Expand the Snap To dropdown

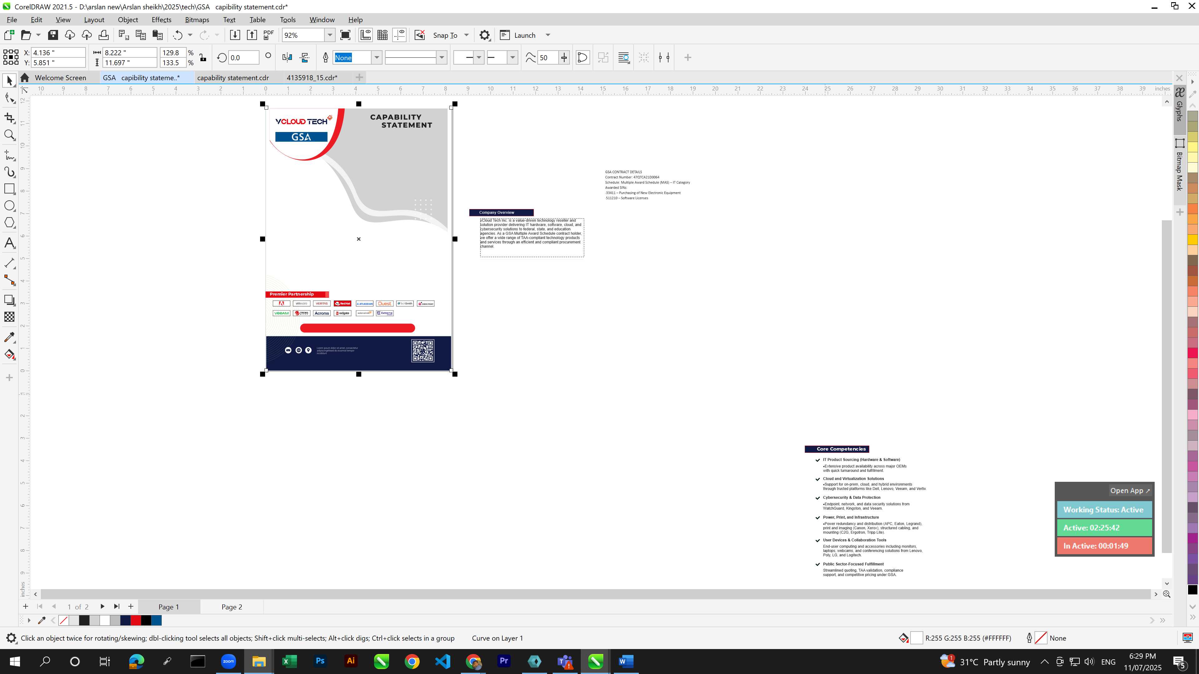466,35
